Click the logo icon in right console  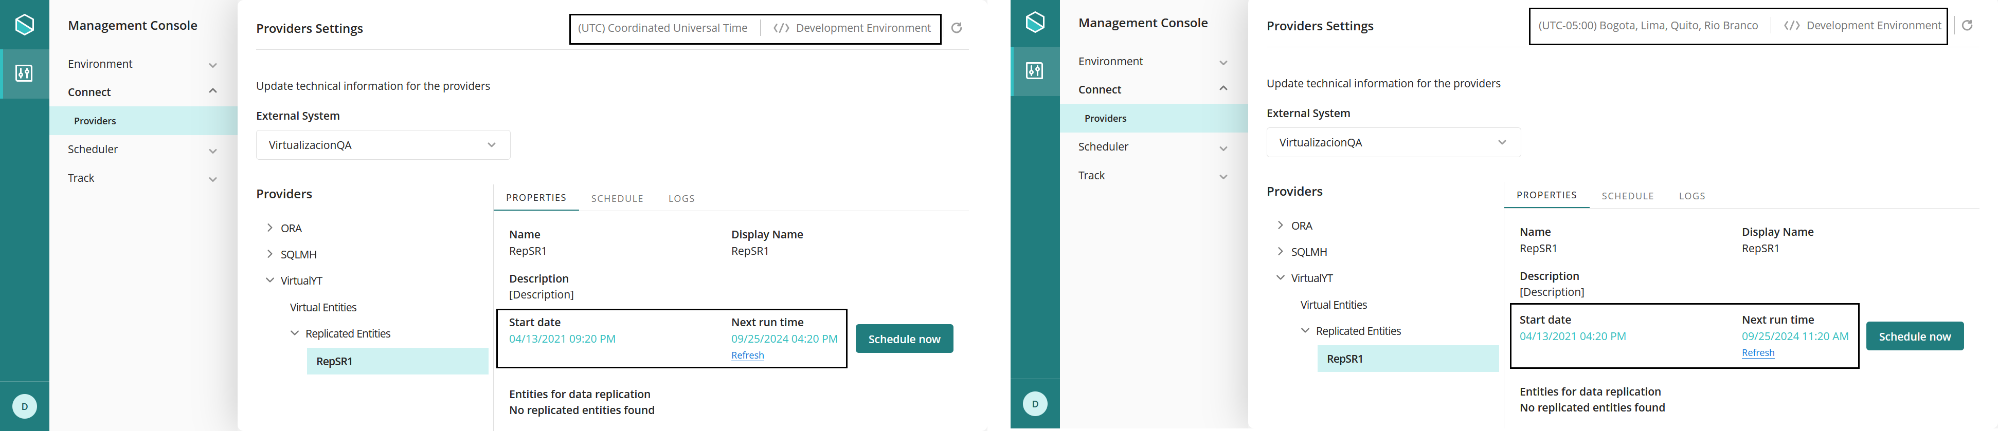(1035, 22)
